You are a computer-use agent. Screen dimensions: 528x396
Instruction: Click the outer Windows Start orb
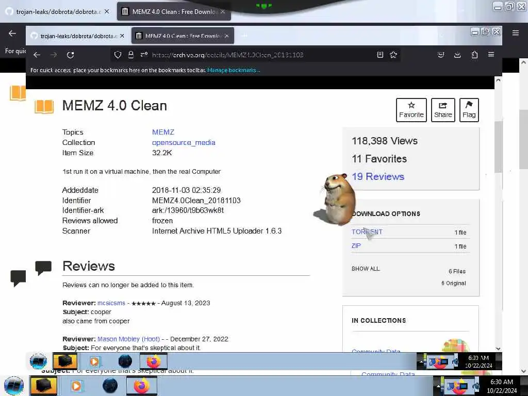click(14, 386)
